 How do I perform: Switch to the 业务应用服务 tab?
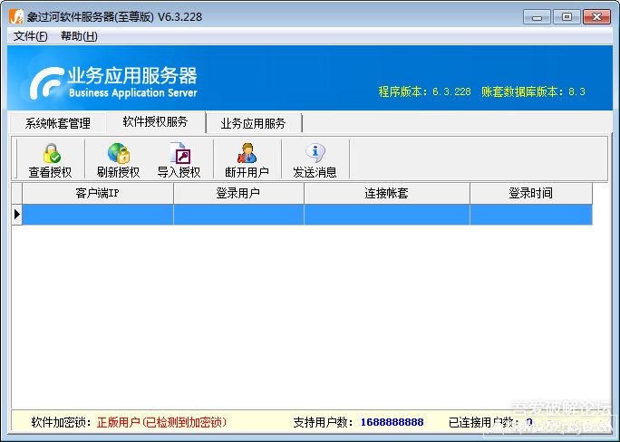click(253, 123)
